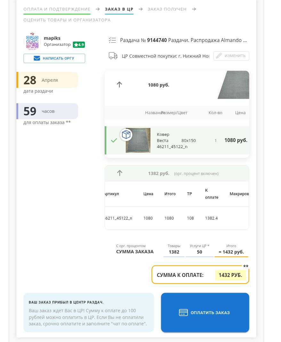Select the ЗАКАЗ В ЦР step tab
Image resolution: width=281 pixels, height=342 pixels.
pos(119,9)
